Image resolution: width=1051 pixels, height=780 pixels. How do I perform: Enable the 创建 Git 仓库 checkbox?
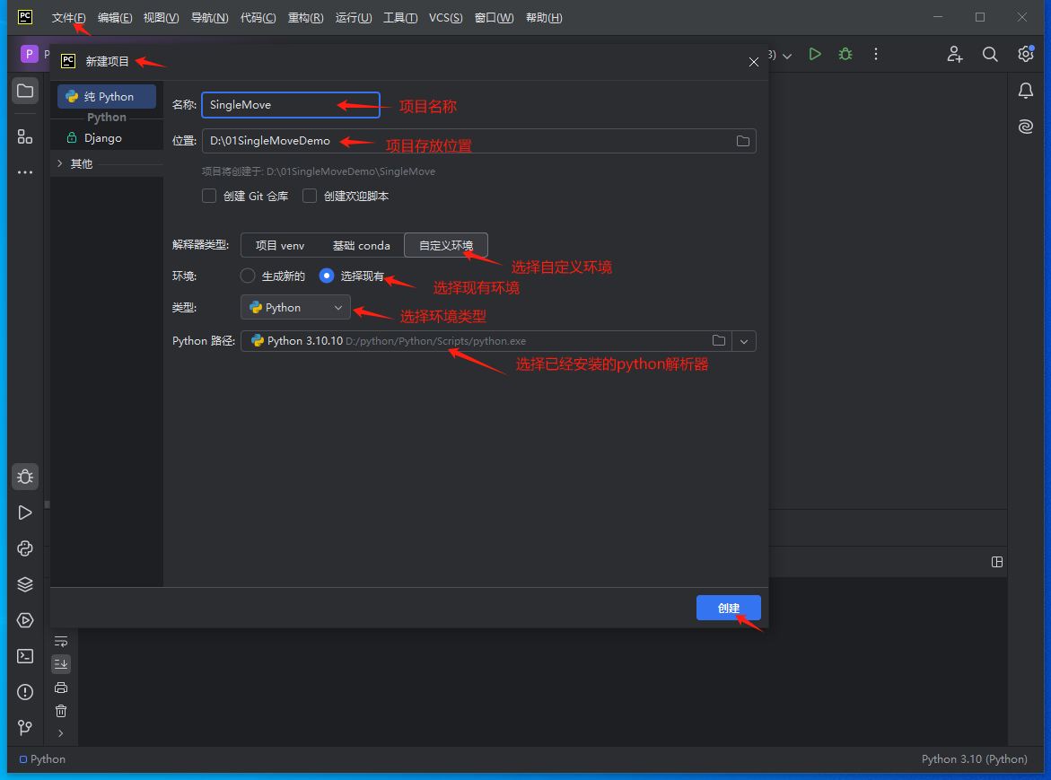(x=209, y=196)
